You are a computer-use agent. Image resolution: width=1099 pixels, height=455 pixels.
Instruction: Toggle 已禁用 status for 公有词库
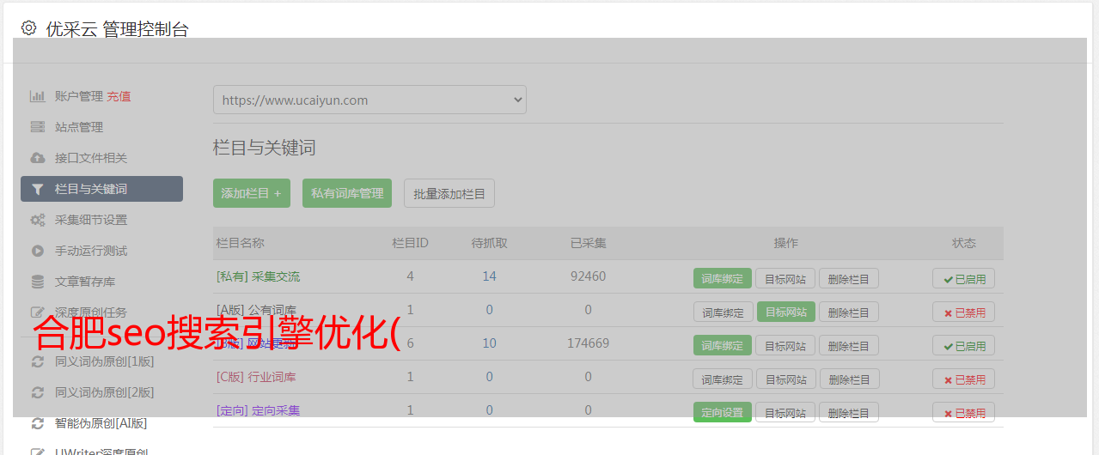[964, 312]
